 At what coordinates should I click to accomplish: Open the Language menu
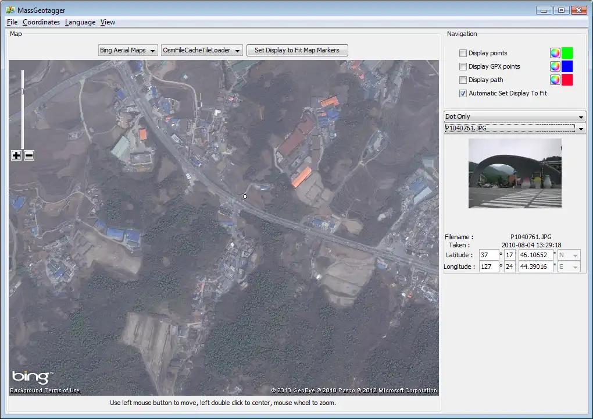pyautogui.click(x=80, y=22)
